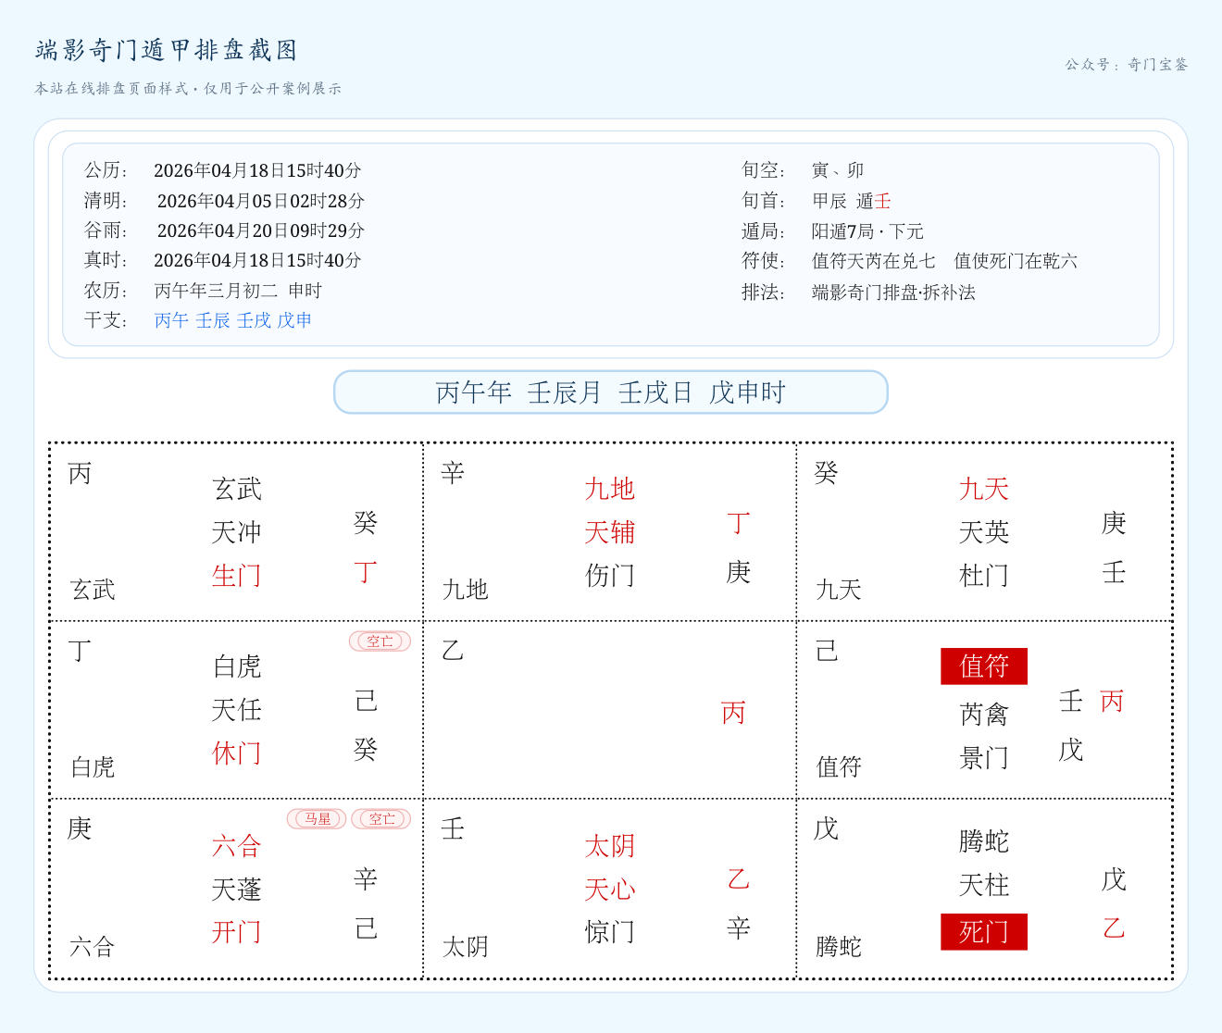Click the 旬空 value 寅、卯
The image size is (1222, 1033).
pyautogui.click(x=838, y=170)
